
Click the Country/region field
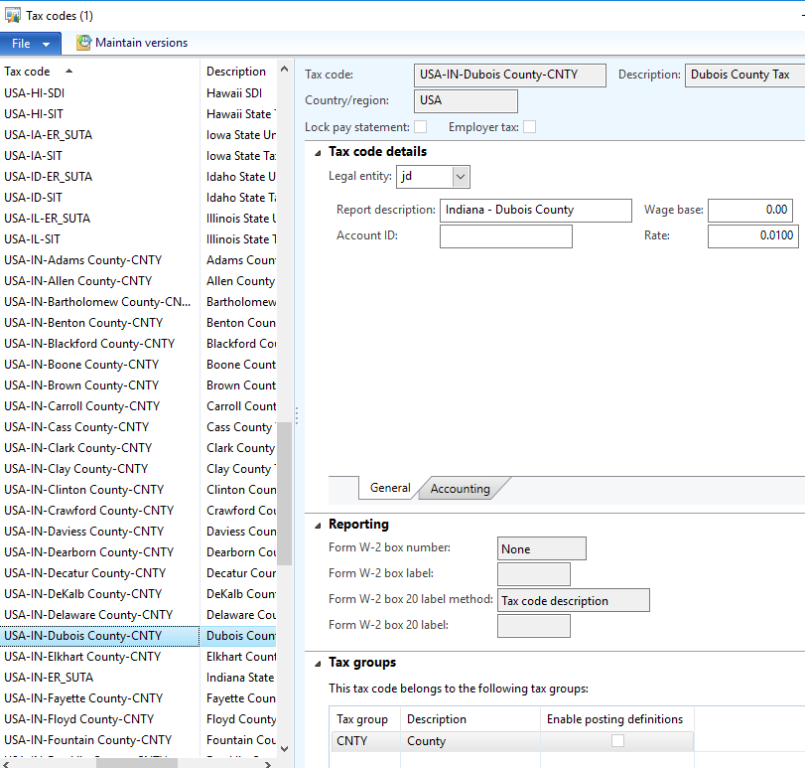coord(466,100)
